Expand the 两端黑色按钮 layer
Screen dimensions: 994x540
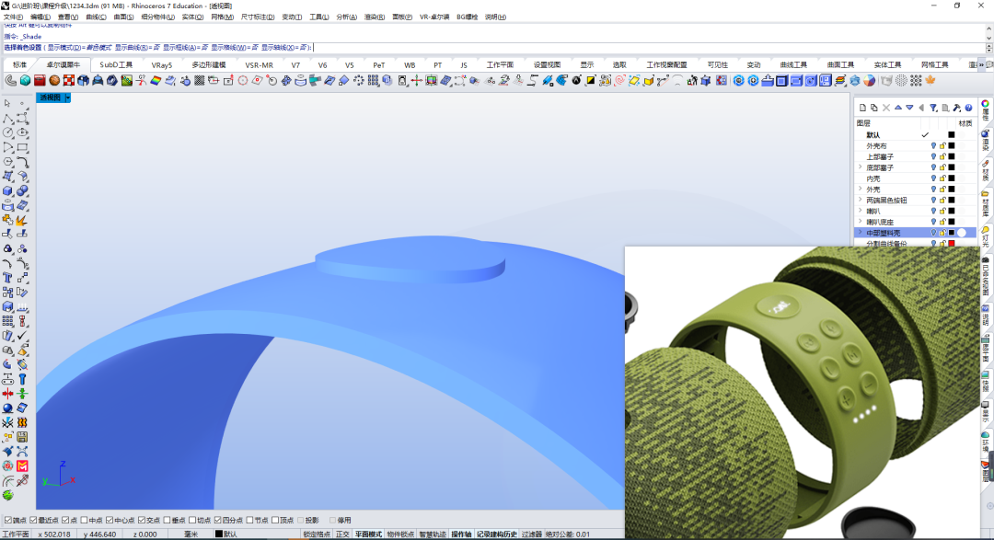pyautogui.click(x=861, y=200)
